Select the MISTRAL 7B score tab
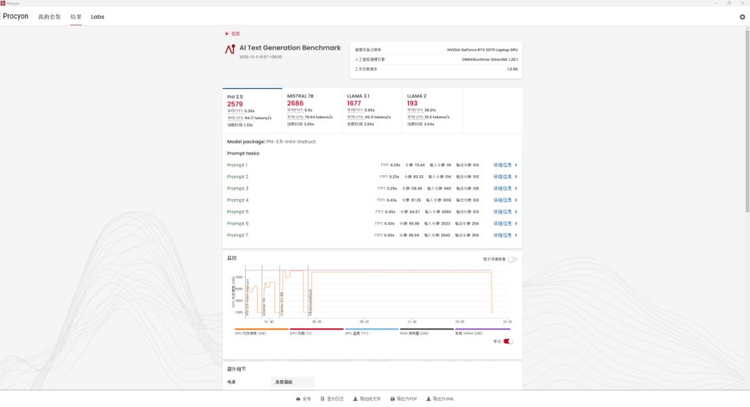 (312, 110)
